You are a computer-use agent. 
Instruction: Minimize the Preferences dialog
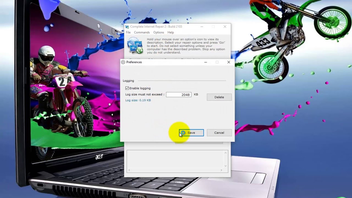pos(205,62)
